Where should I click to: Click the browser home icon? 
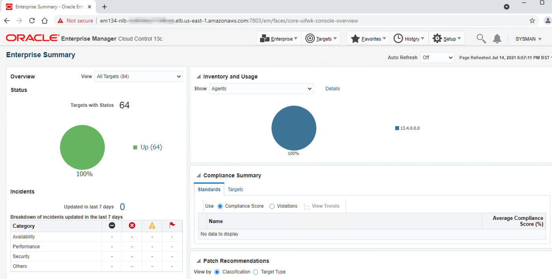tap(45, 20)
